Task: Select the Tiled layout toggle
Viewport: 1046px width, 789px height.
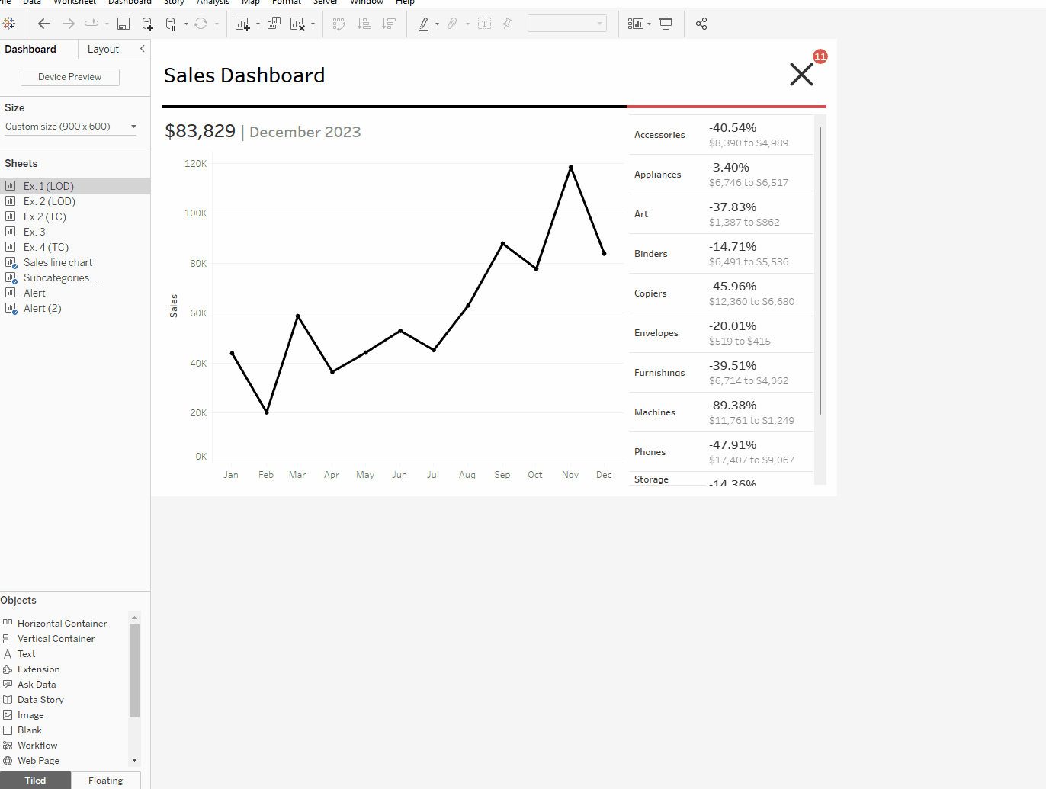Action: pos(35,780)
